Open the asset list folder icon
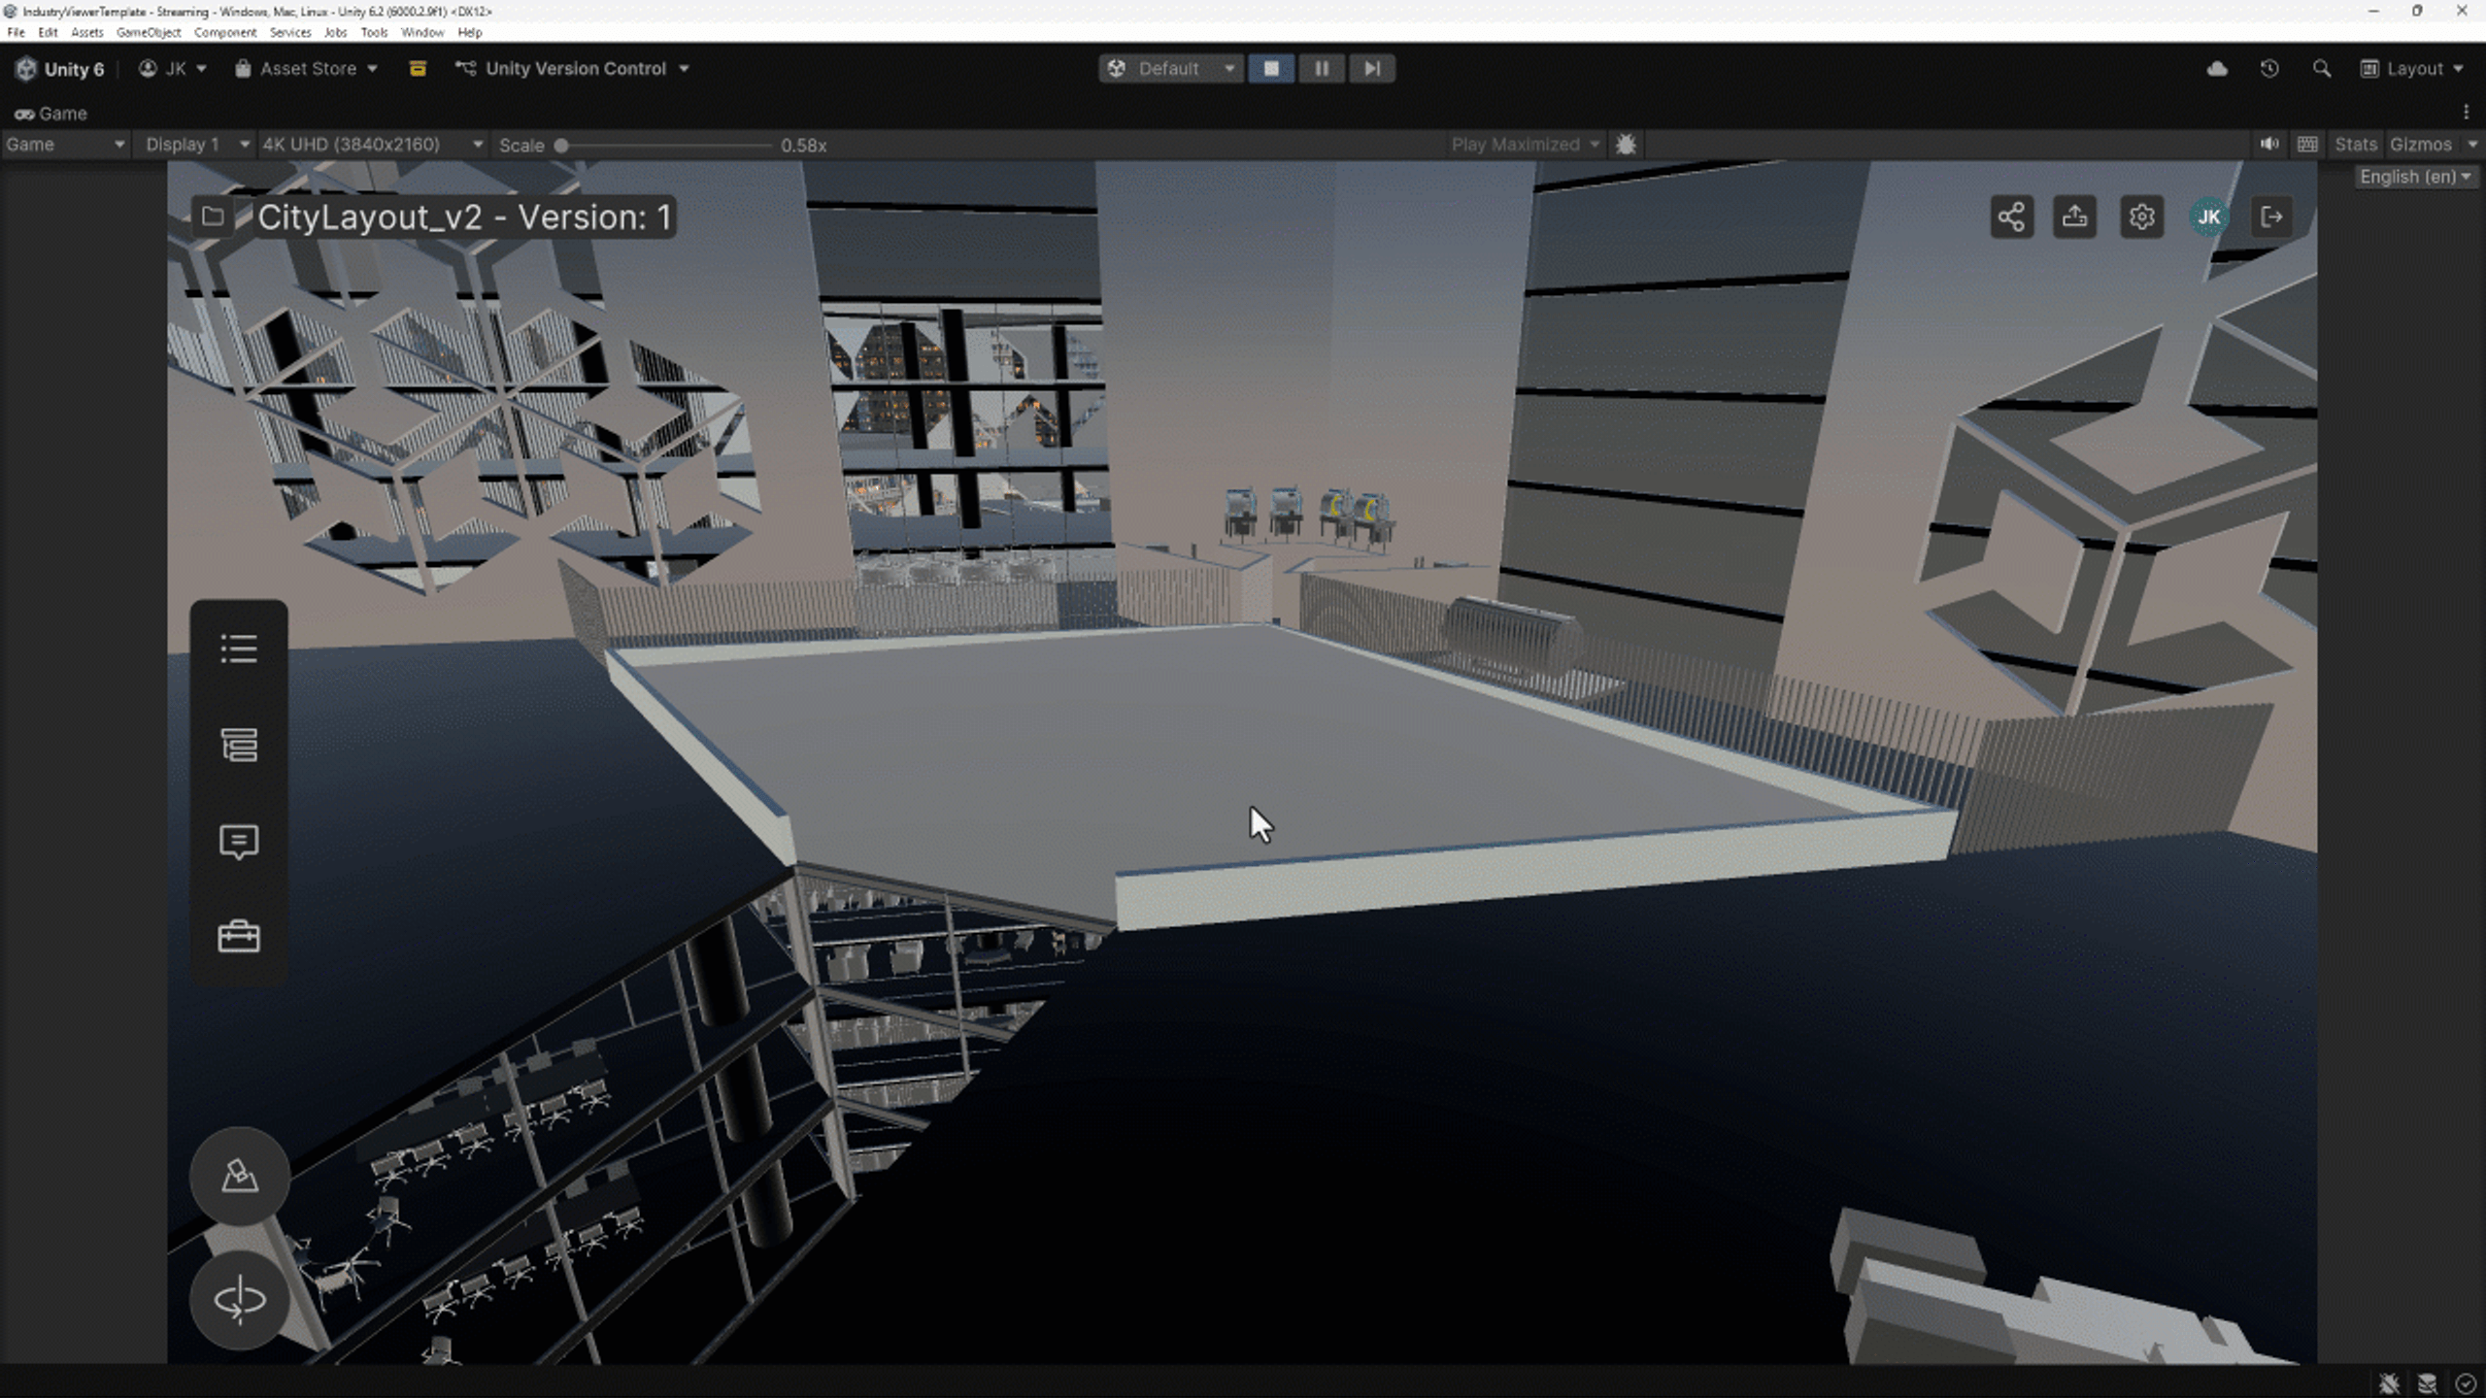 pyautogui.click(x=213, y=216)
